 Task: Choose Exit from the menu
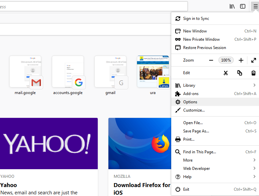point(215,189)
